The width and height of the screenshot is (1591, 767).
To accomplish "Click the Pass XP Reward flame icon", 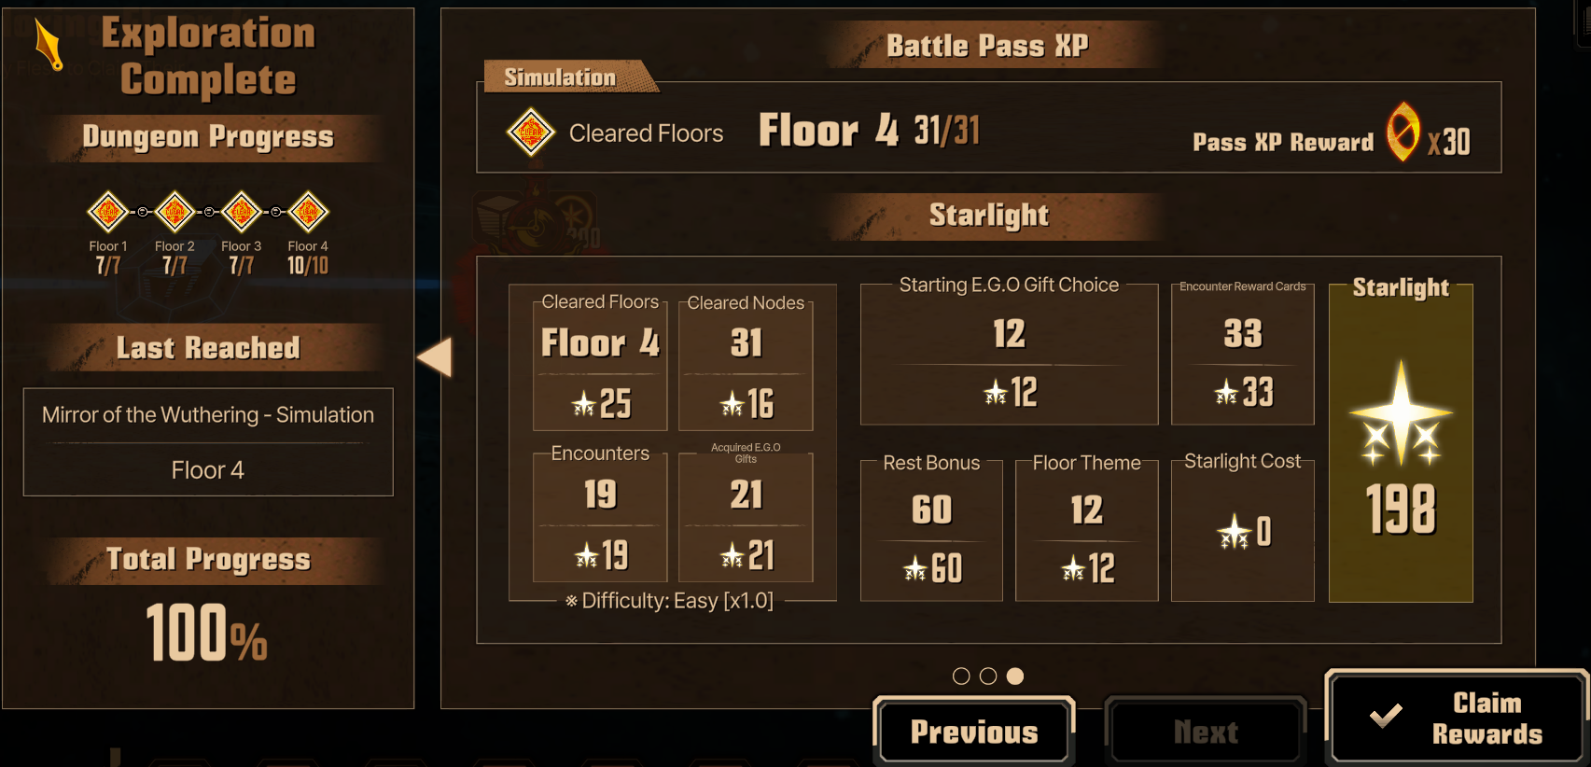I will [1403, 132].
